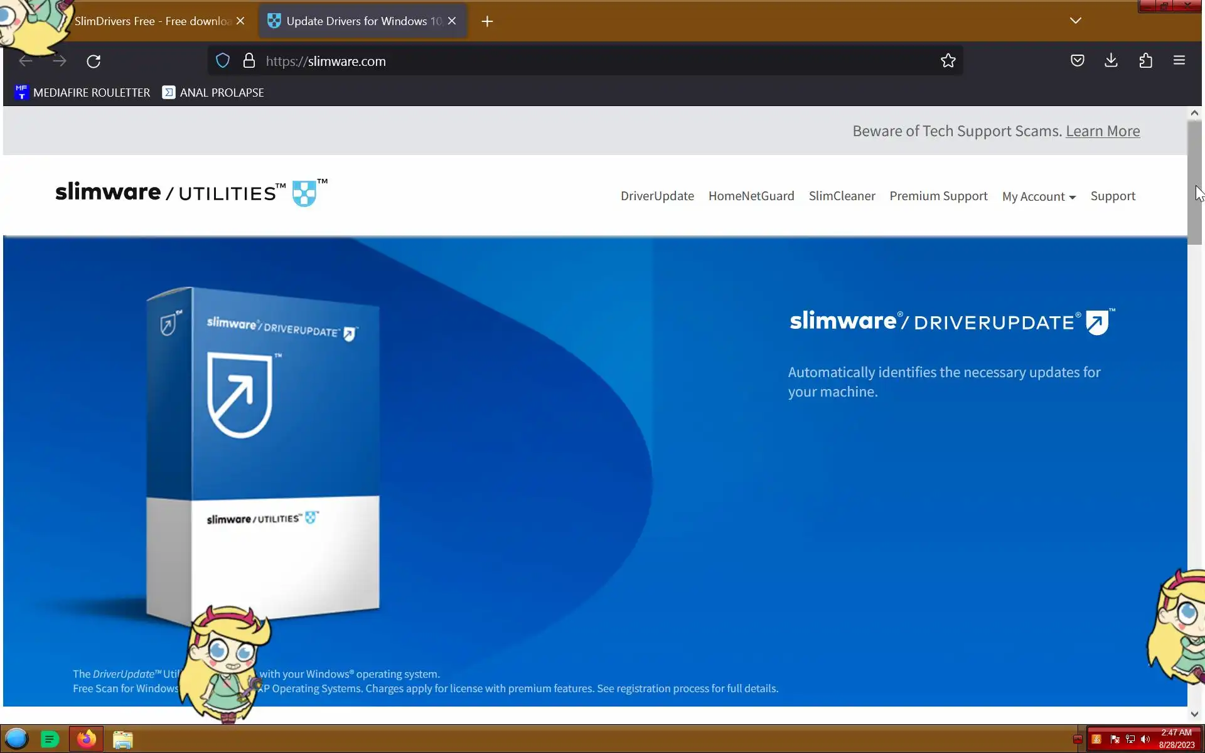Click the site security padlock icon
This screenshot has width=1205, height=753.
click(x=249, y=61)
